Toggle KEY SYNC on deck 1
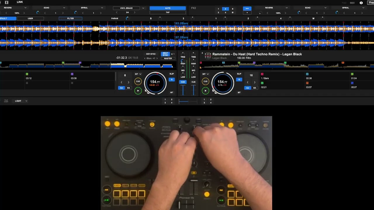This screenshot has width=374, height=210. (x=151, y=54)
